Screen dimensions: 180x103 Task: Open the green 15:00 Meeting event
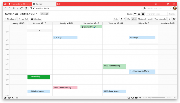tap(39, 77)
